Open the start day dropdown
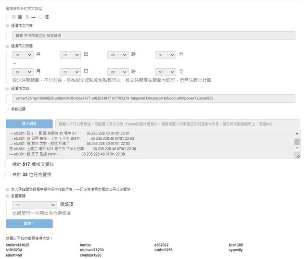Image resolution: width=308 pixels, height=259 pixels. click(x=70, y=56)
